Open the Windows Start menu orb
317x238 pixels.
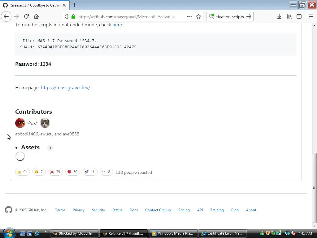tap(9, 233)
